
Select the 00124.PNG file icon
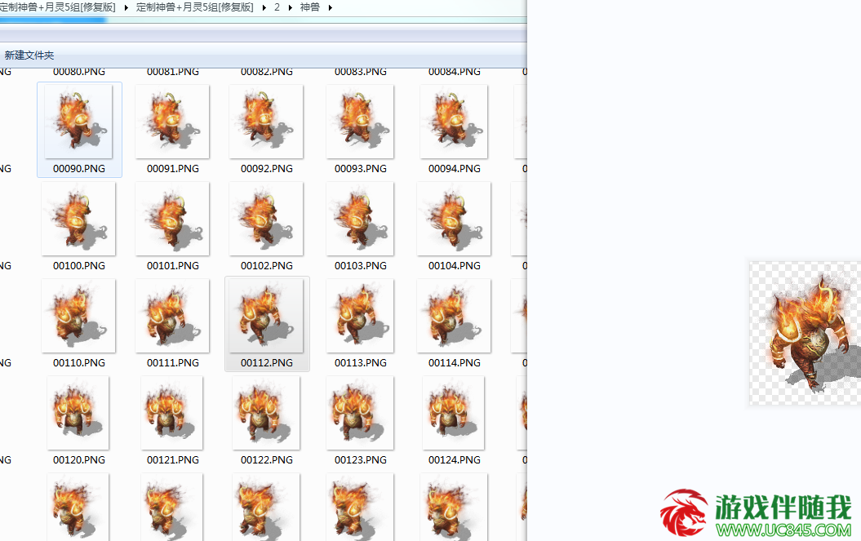[x=454, y=413]
